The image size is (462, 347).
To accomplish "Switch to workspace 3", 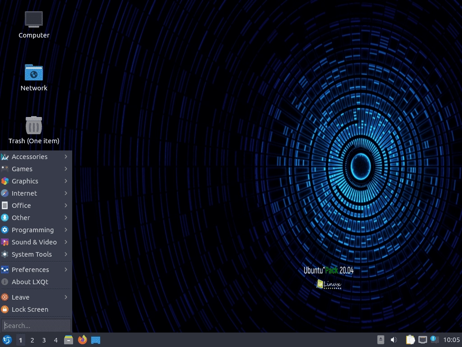I will pyautogui.click(x=44, y=340).
